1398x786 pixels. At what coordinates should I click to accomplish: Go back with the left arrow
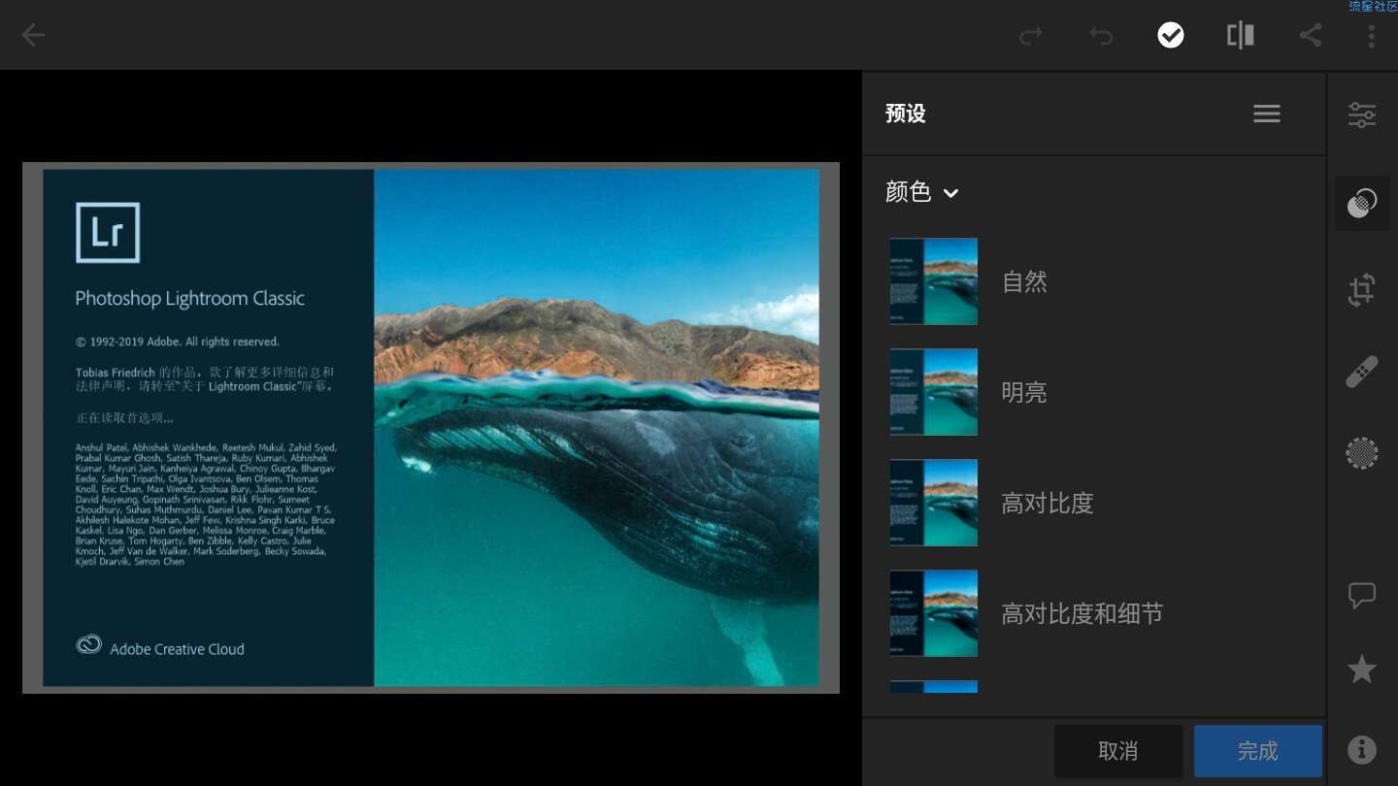pyautogui.click(x=34, y=36)
